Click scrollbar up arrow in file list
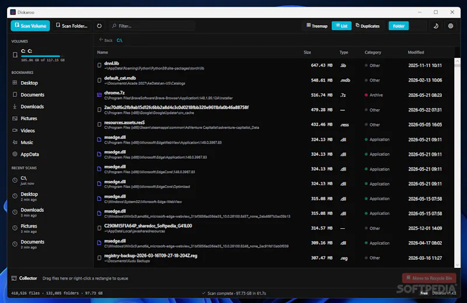This screenshot has height=303, width=467. coord(457,61)
